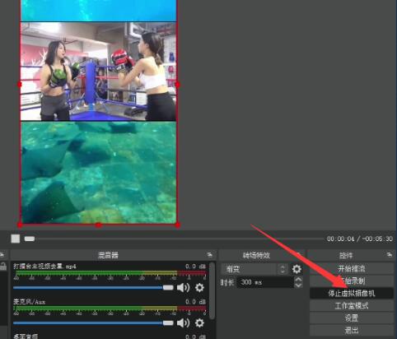Select the boxing video in the preview
This screenshot has height=339, width=397.
(x=98, y=72)
